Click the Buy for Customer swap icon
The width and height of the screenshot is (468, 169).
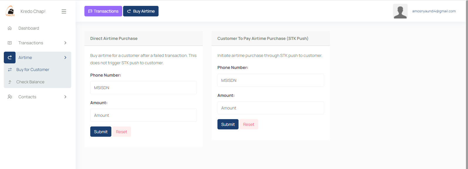click(10, 70)
